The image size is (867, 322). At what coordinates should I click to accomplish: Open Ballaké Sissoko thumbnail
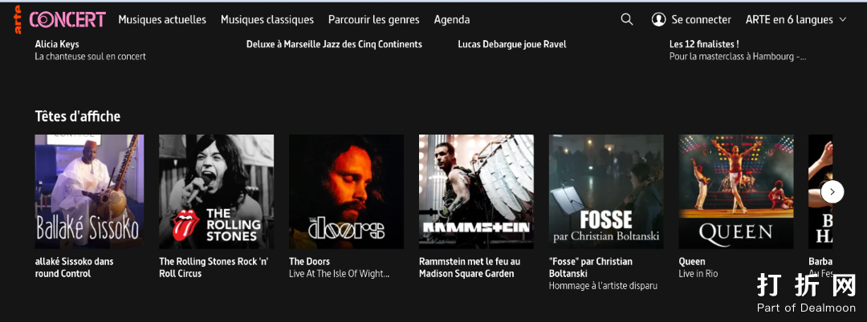(89, 191)
